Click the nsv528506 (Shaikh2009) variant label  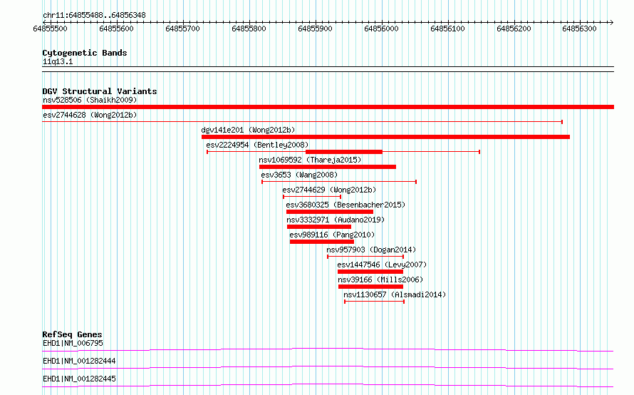coord(90,100)
